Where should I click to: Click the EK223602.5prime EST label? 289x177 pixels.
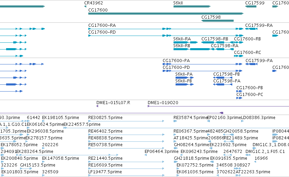228,145
